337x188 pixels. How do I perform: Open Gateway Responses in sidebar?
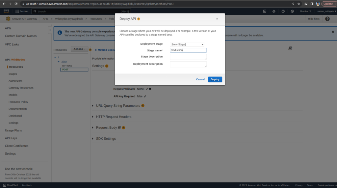point(21,88)
